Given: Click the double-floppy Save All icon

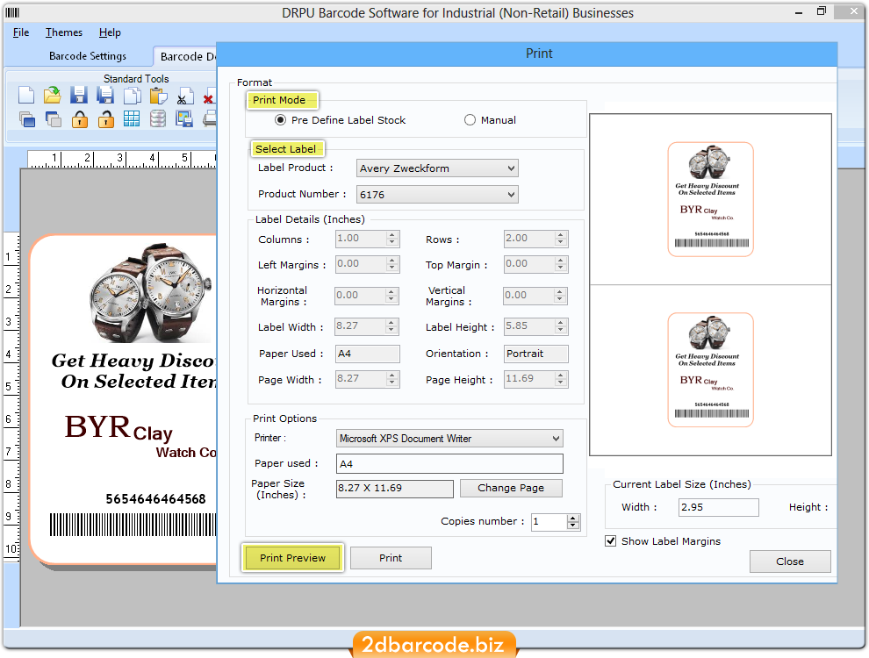Looking at the screenshot, I should (x=104, y=96).
